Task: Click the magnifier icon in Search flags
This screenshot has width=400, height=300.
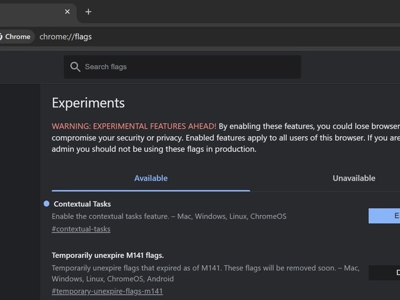Action: point(76,67)
